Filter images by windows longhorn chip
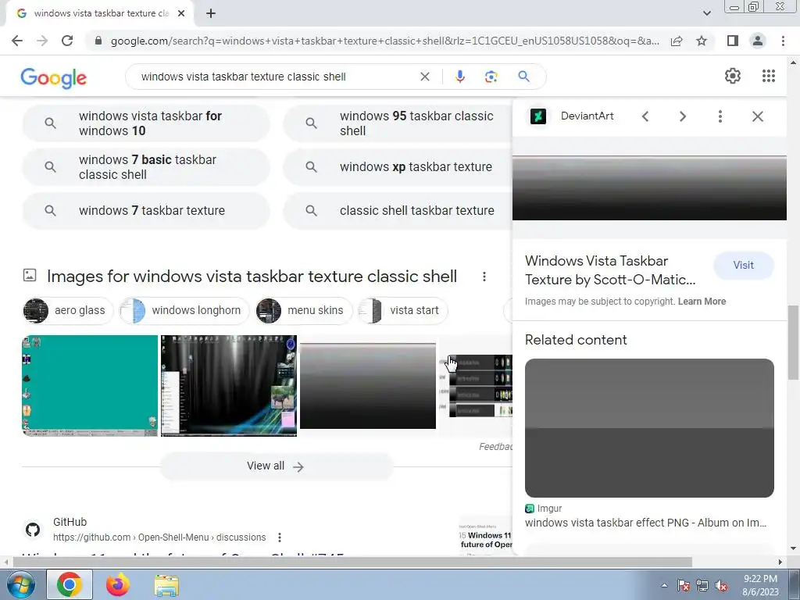Image resolution: width=800 pixels, height=600 pixels. click(x=184, y=310)
